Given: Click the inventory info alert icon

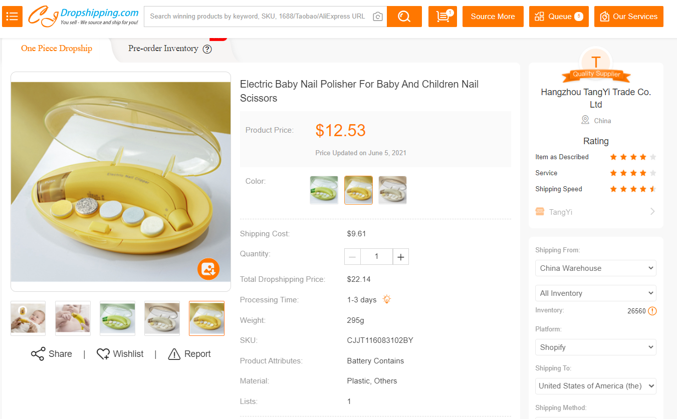Looking at the screenshot, I should coord(652,311).
